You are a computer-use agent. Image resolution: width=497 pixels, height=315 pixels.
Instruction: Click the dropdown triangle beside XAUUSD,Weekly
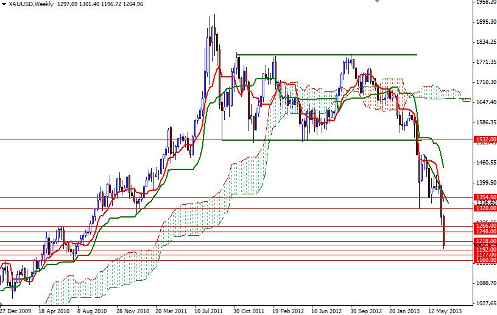(x=3, y=4)
